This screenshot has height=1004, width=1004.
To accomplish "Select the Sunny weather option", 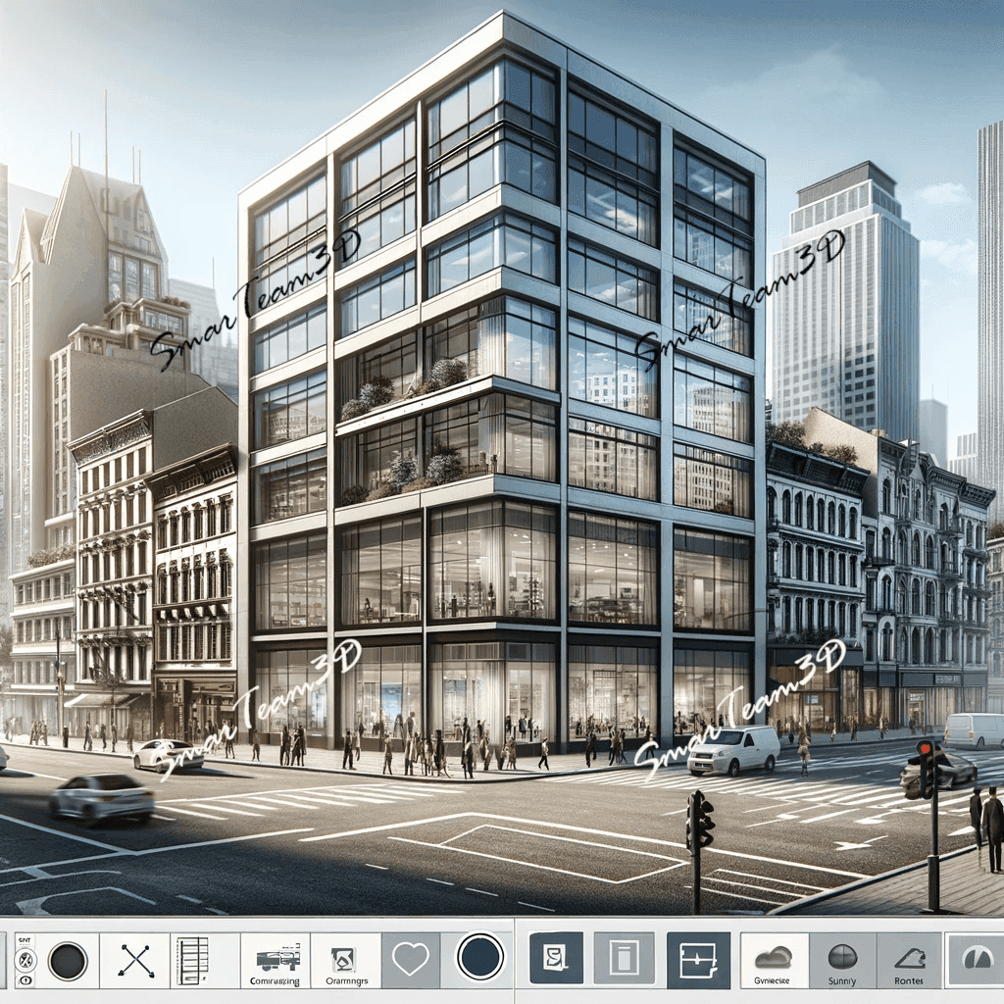I will point(842,961).
